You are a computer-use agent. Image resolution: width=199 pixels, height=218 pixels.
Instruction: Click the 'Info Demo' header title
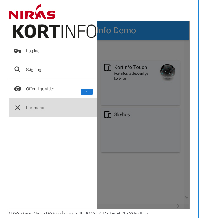pyautogui.click(x=116, y=30)
